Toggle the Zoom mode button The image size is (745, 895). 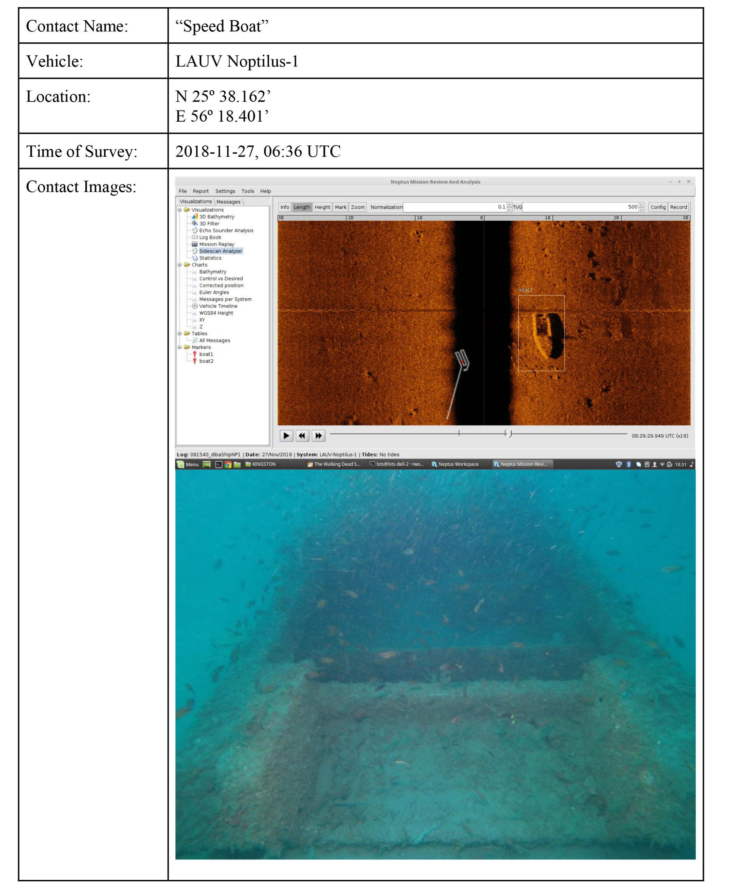click(358, 207)
